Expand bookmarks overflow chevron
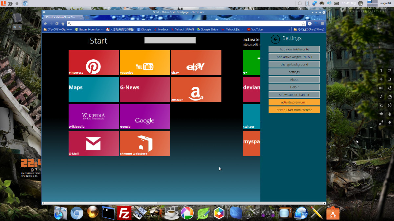 click(289, 29)
